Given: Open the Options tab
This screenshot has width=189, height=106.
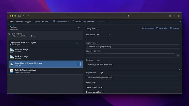Looking at the screenshot, I should click(x=37, y=22).
